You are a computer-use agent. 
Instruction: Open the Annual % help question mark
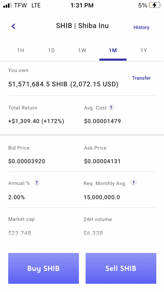[37, 183]
